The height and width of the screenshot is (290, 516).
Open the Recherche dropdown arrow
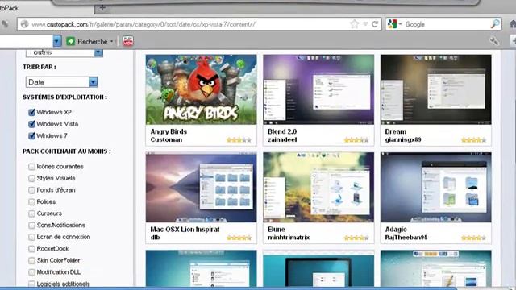click(x=111, y=41)
